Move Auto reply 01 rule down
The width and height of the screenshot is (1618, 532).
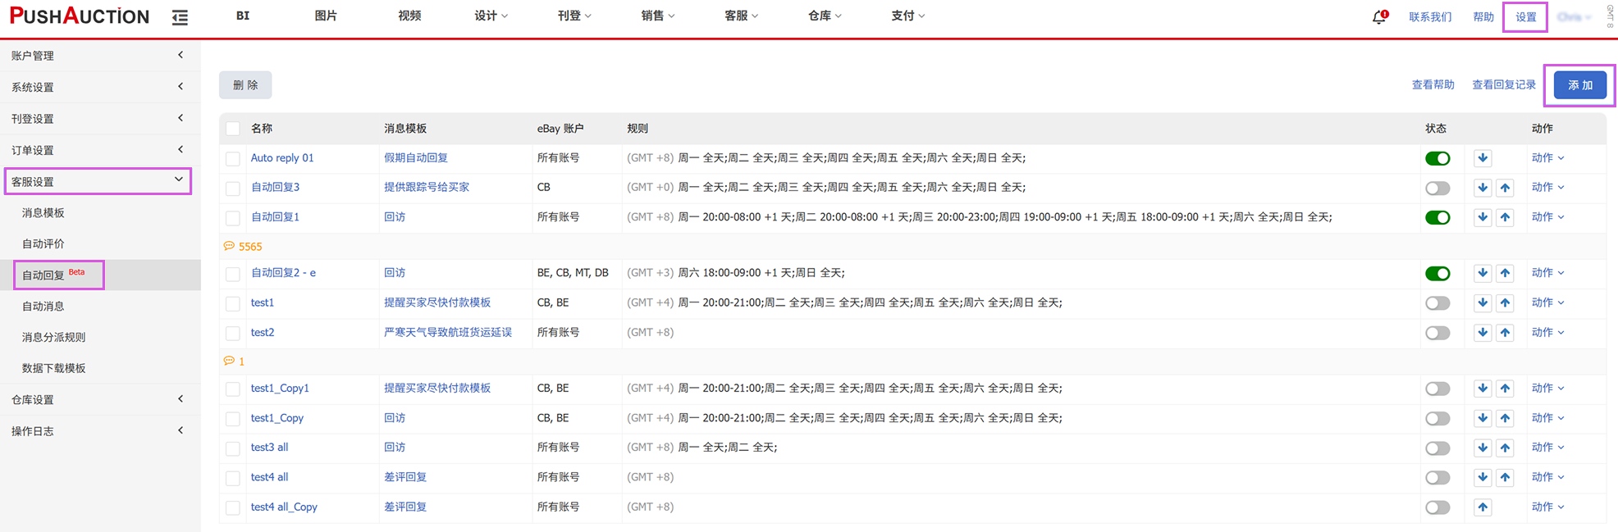[x=1482, y=158]
